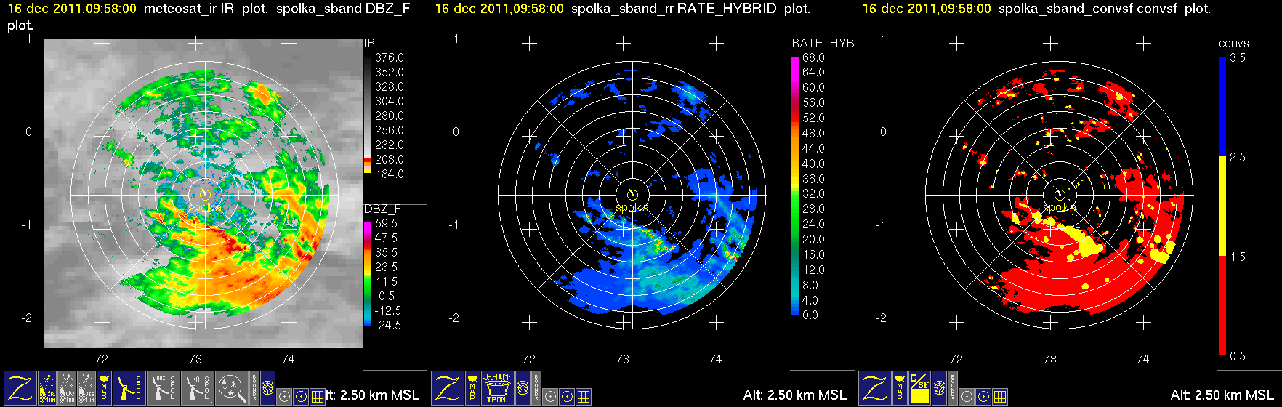Toggle the IR 4km satellite overlay icon

click(x=47, y=388)
